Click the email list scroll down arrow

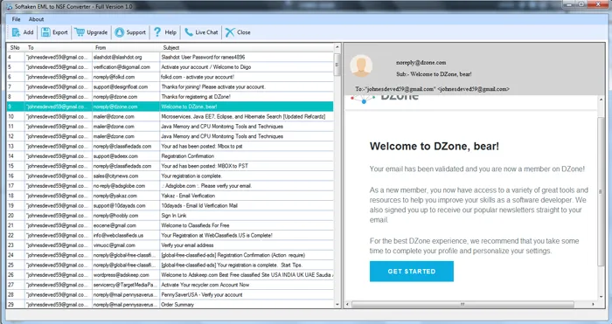point(337,305)
